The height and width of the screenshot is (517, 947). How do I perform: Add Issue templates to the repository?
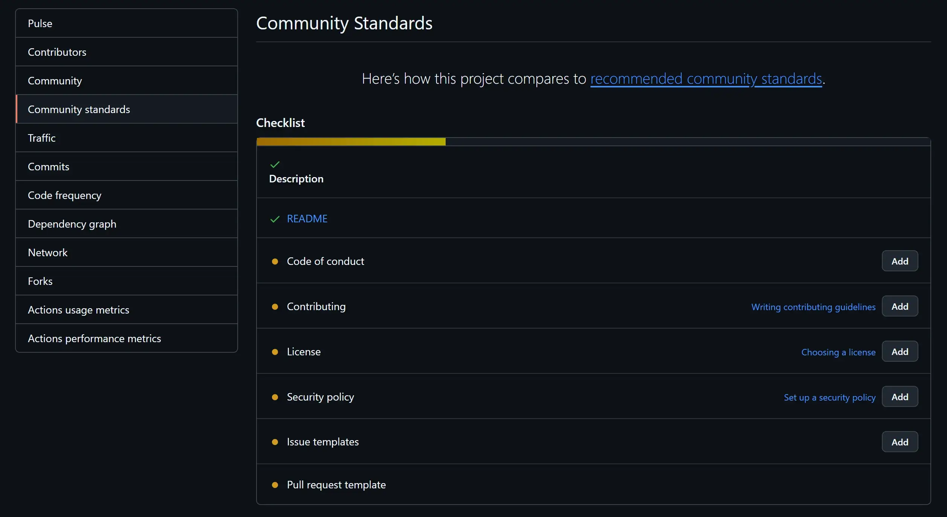900,442
